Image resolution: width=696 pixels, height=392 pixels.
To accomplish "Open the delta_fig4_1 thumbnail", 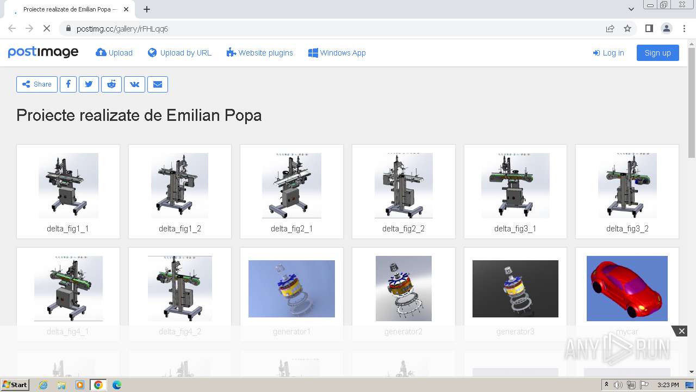I will click(68, 289).
